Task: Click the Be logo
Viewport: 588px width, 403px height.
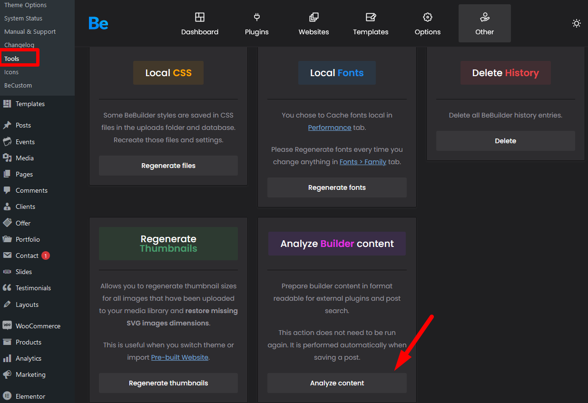Action: [x=98, y=23]
